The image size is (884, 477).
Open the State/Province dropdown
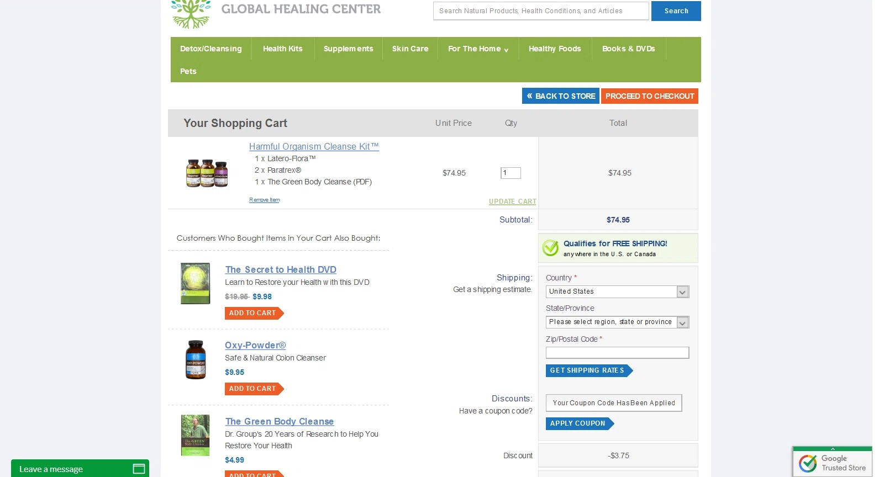click(617, 322)
